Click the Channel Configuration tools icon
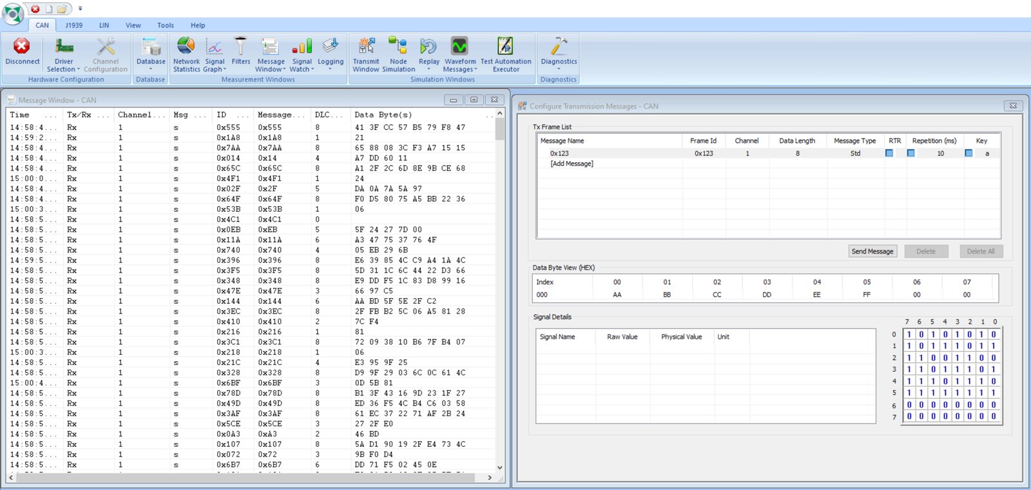 (x=106, y=46)
